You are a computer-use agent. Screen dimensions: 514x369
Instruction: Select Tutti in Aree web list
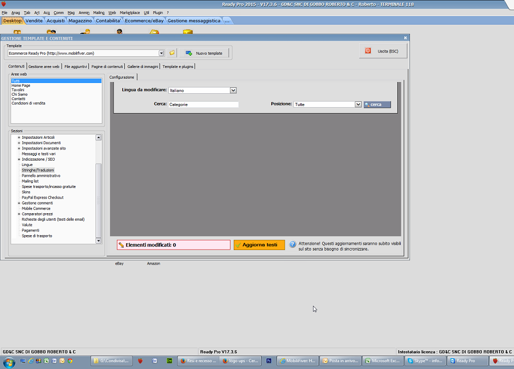pyautogui.click(x=56, y=81)
